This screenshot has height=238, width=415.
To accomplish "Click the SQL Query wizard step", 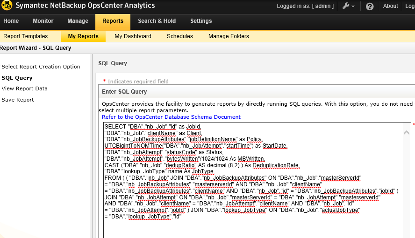I will point(17,78).
